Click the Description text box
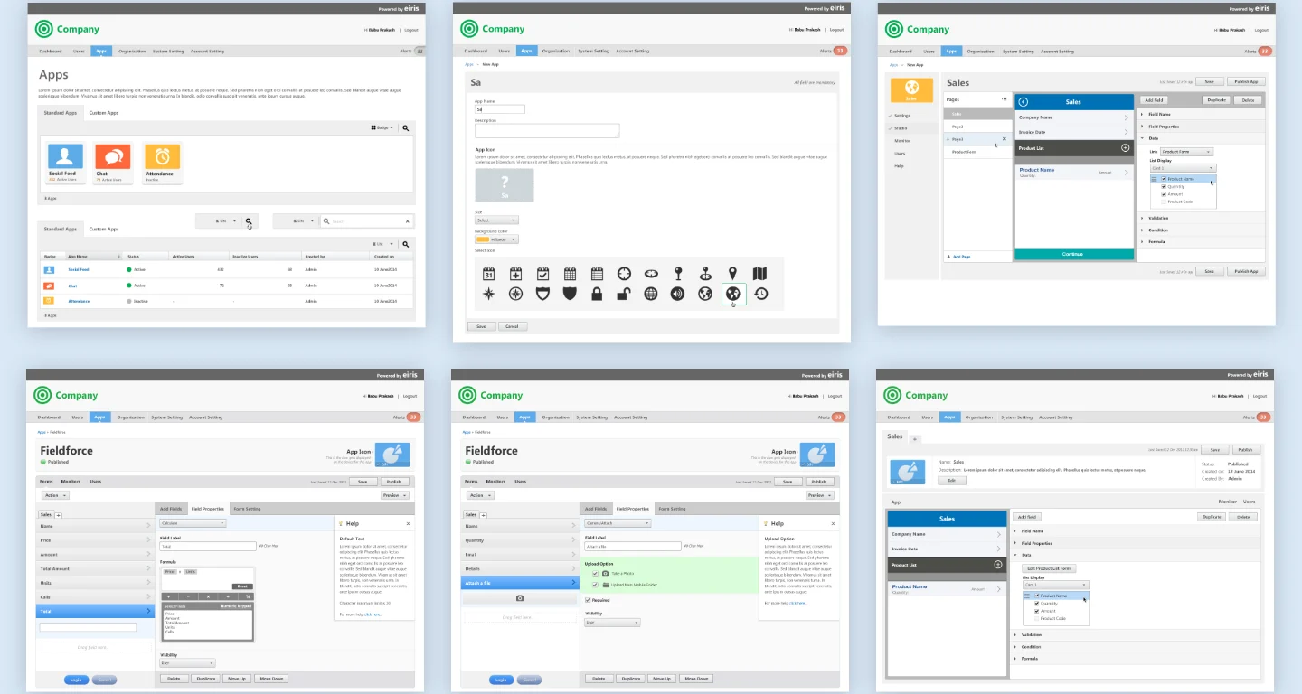The height and width of the screenshot is (694, 1302). click(x=547, y=130)
